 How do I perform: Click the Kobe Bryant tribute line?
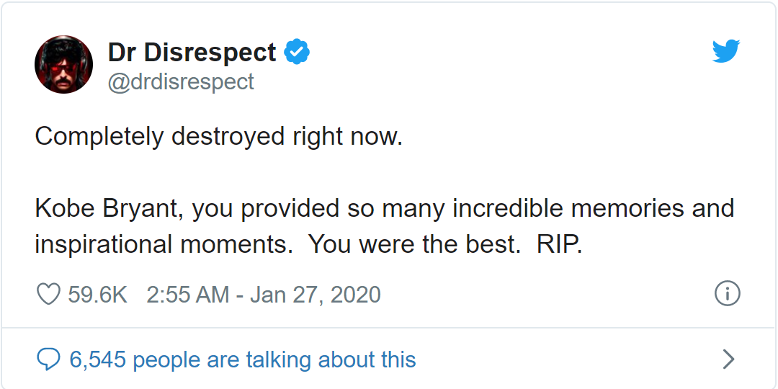[x=385, y=208]
